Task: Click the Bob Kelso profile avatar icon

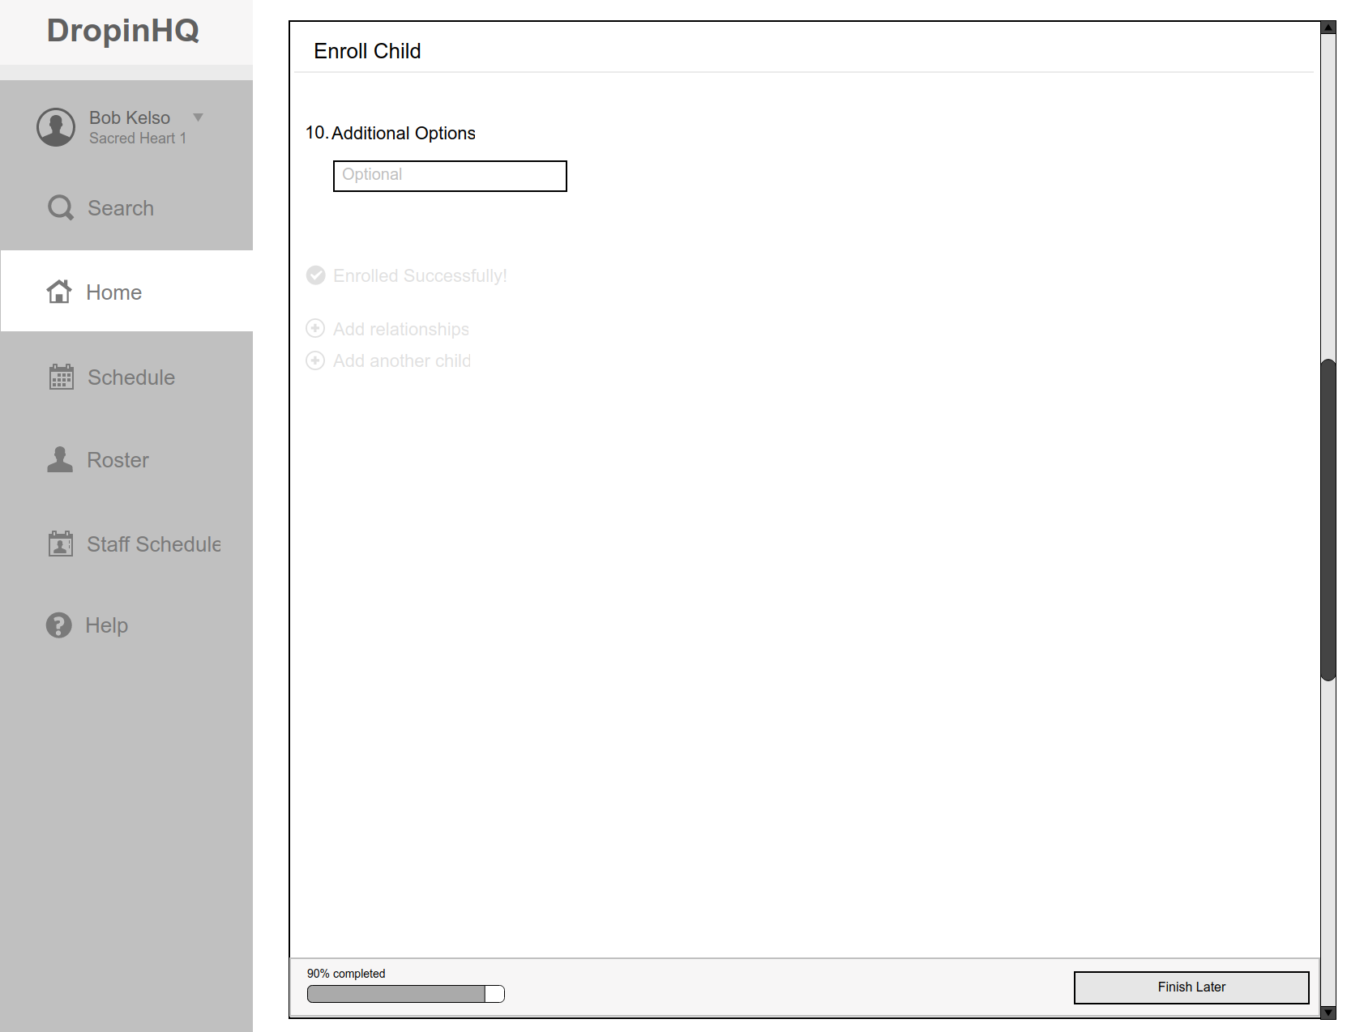Action: pyautogui.click(x=56, y=127)
